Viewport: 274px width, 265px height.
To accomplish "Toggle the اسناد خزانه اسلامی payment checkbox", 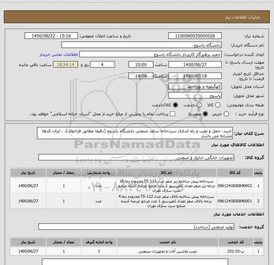I will [x=173, y=114].
